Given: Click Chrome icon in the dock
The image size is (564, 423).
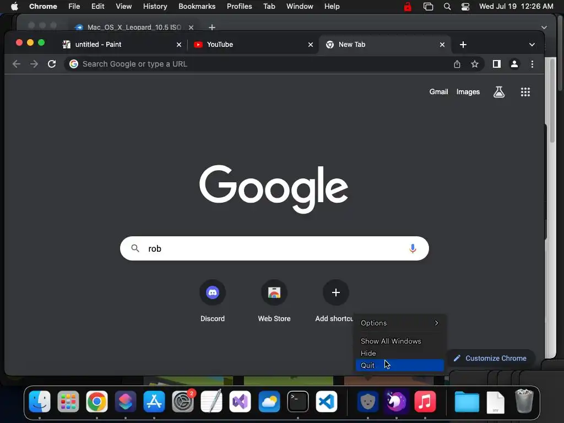Looking at the screenshot, I should point(97,402).
